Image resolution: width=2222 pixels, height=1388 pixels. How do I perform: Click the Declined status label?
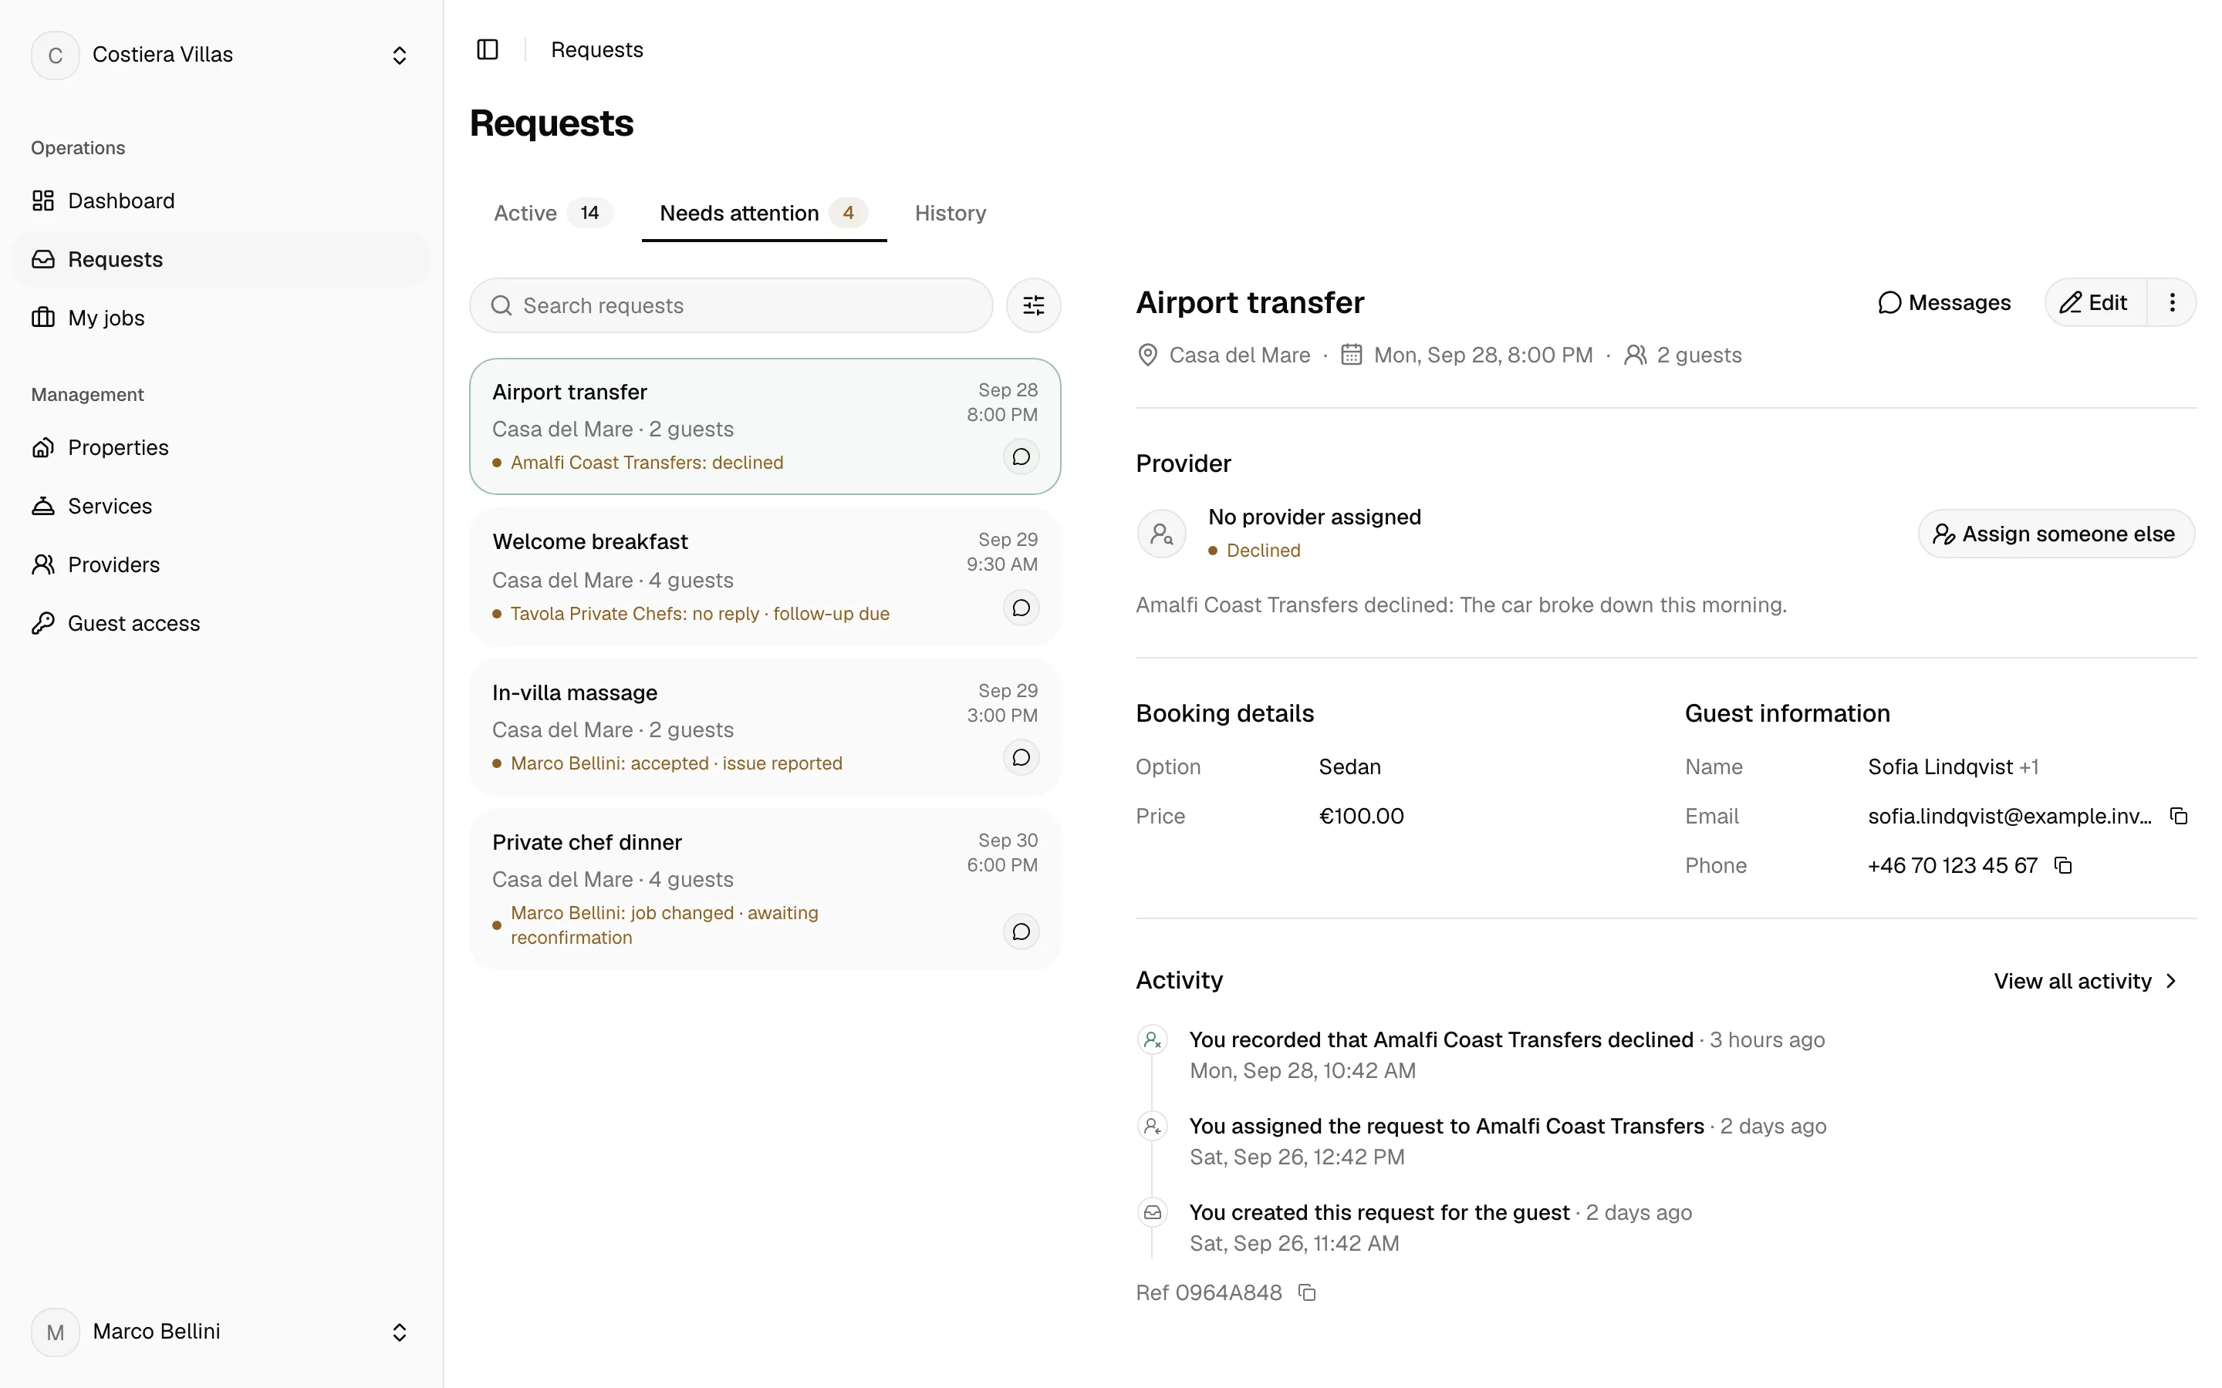1262,551
